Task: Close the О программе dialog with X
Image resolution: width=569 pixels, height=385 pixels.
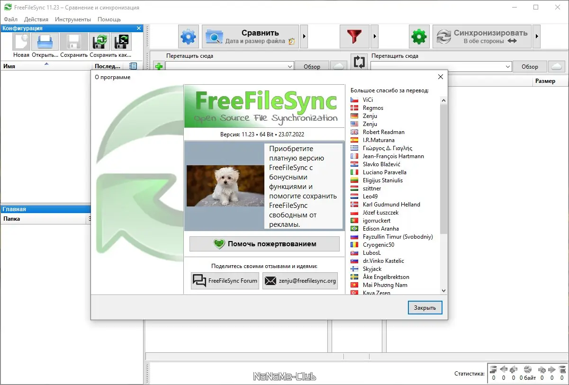Action: point(441,77)
